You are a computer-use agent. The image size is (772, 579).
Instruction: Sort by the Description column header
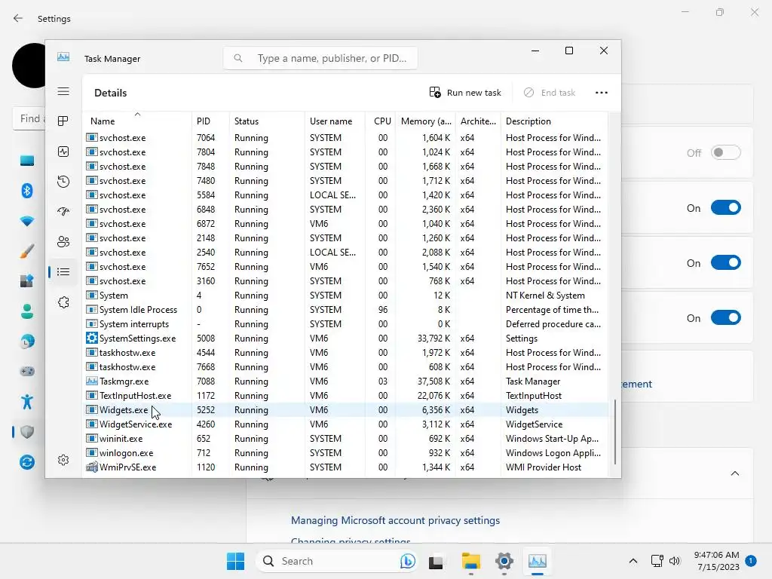tap(554, 121)
